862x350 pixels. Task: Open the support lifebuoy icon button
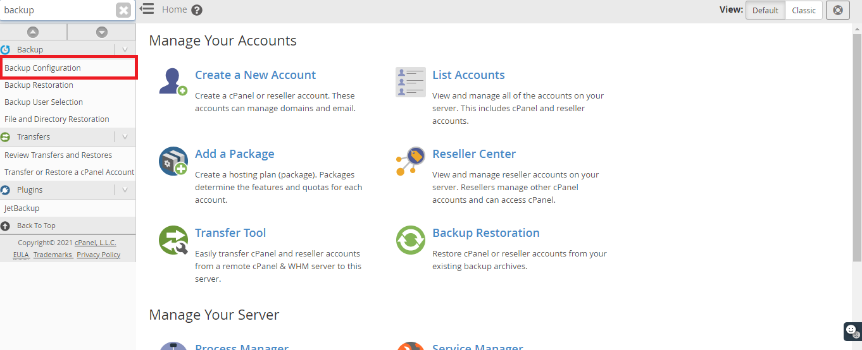click(838, 10)
